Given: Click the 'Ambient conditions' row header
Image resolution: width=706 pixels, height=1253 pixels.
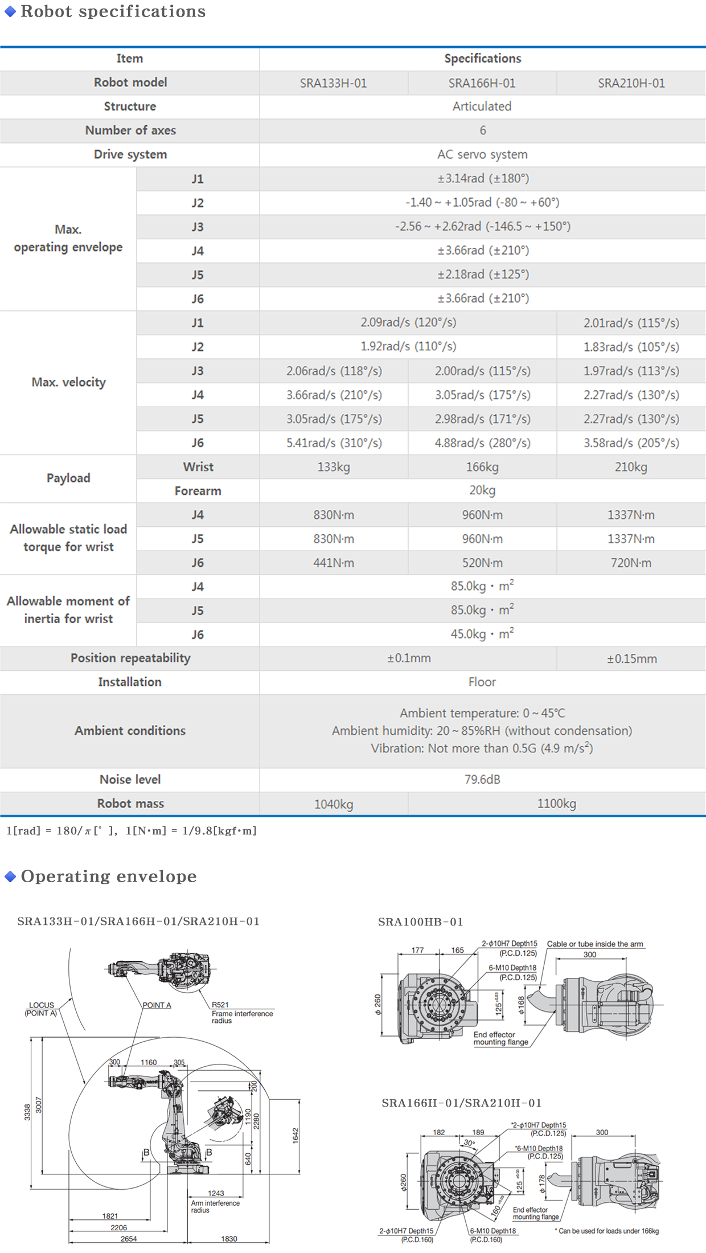Looking at the screenshot, I should (130, 731).
